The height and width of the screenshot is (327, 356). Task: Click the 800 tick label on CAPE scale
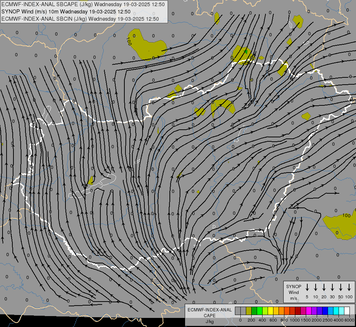[x=284, y=320]
